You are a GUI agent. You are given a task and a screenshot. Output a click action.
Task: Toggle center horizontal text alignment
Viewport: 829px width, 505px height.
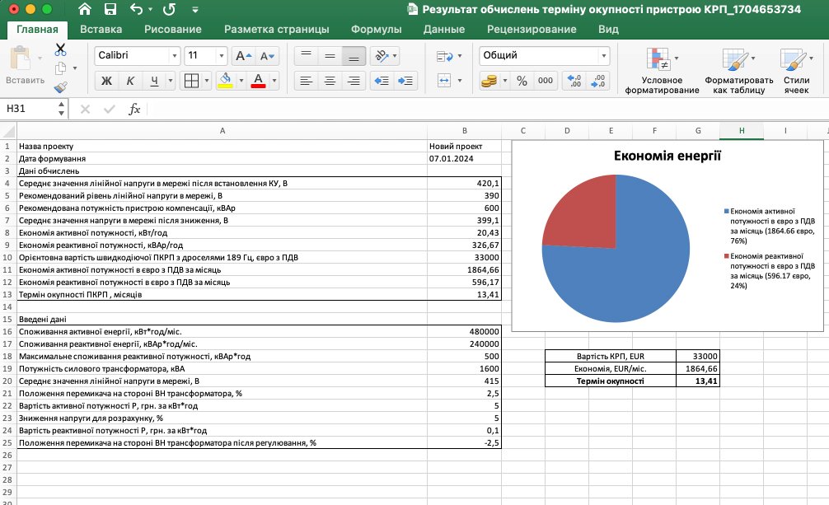click(x=330, y=81)
